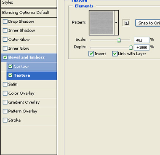Open the Pattern Overlay settings row

(x=29, y=111)
